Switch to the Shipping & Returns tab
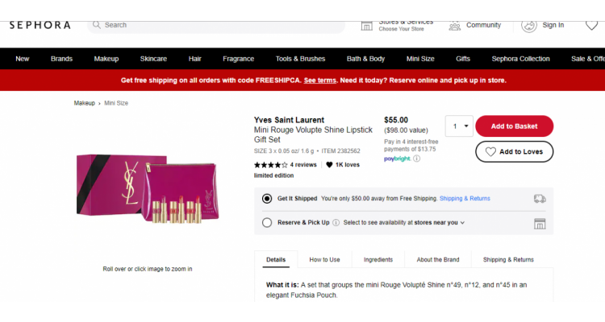Image resolution: width=605 pixels, height=322 pixels. [508, 259]
